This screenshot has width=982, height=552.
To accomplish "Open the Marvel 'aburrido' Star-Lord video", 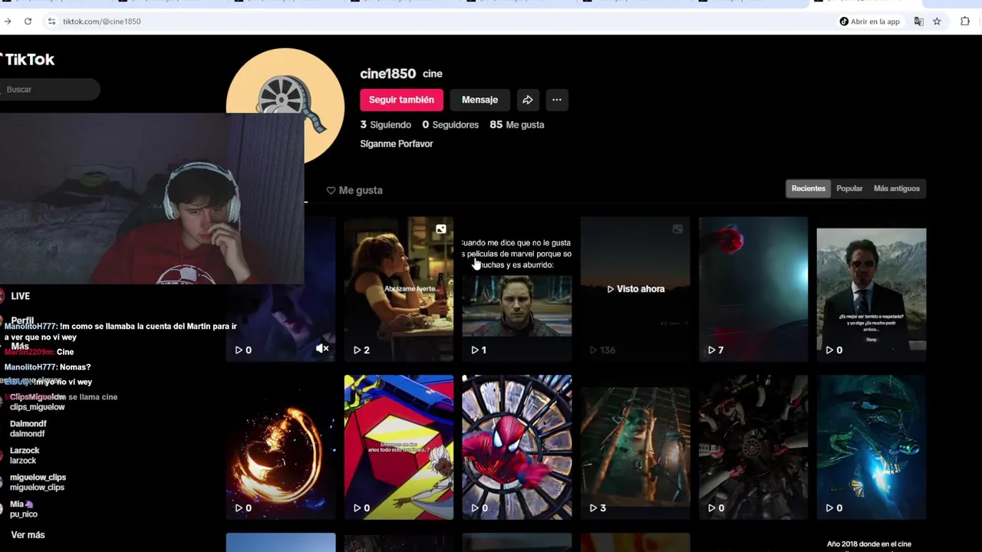I will click(x=517, y=289).
